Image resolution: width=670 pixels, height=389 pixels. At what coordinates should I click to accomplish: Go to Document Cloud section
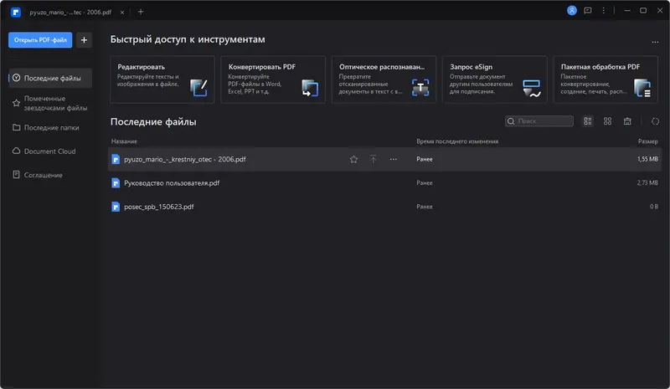(49, 151)
